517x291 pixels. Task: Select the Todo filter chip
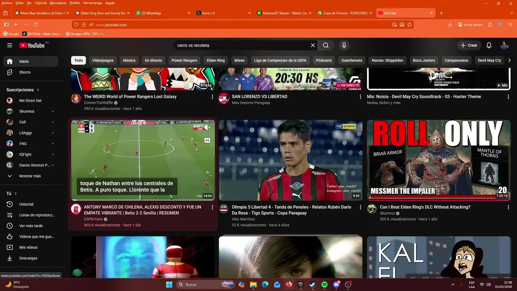[x=78, y=60]
